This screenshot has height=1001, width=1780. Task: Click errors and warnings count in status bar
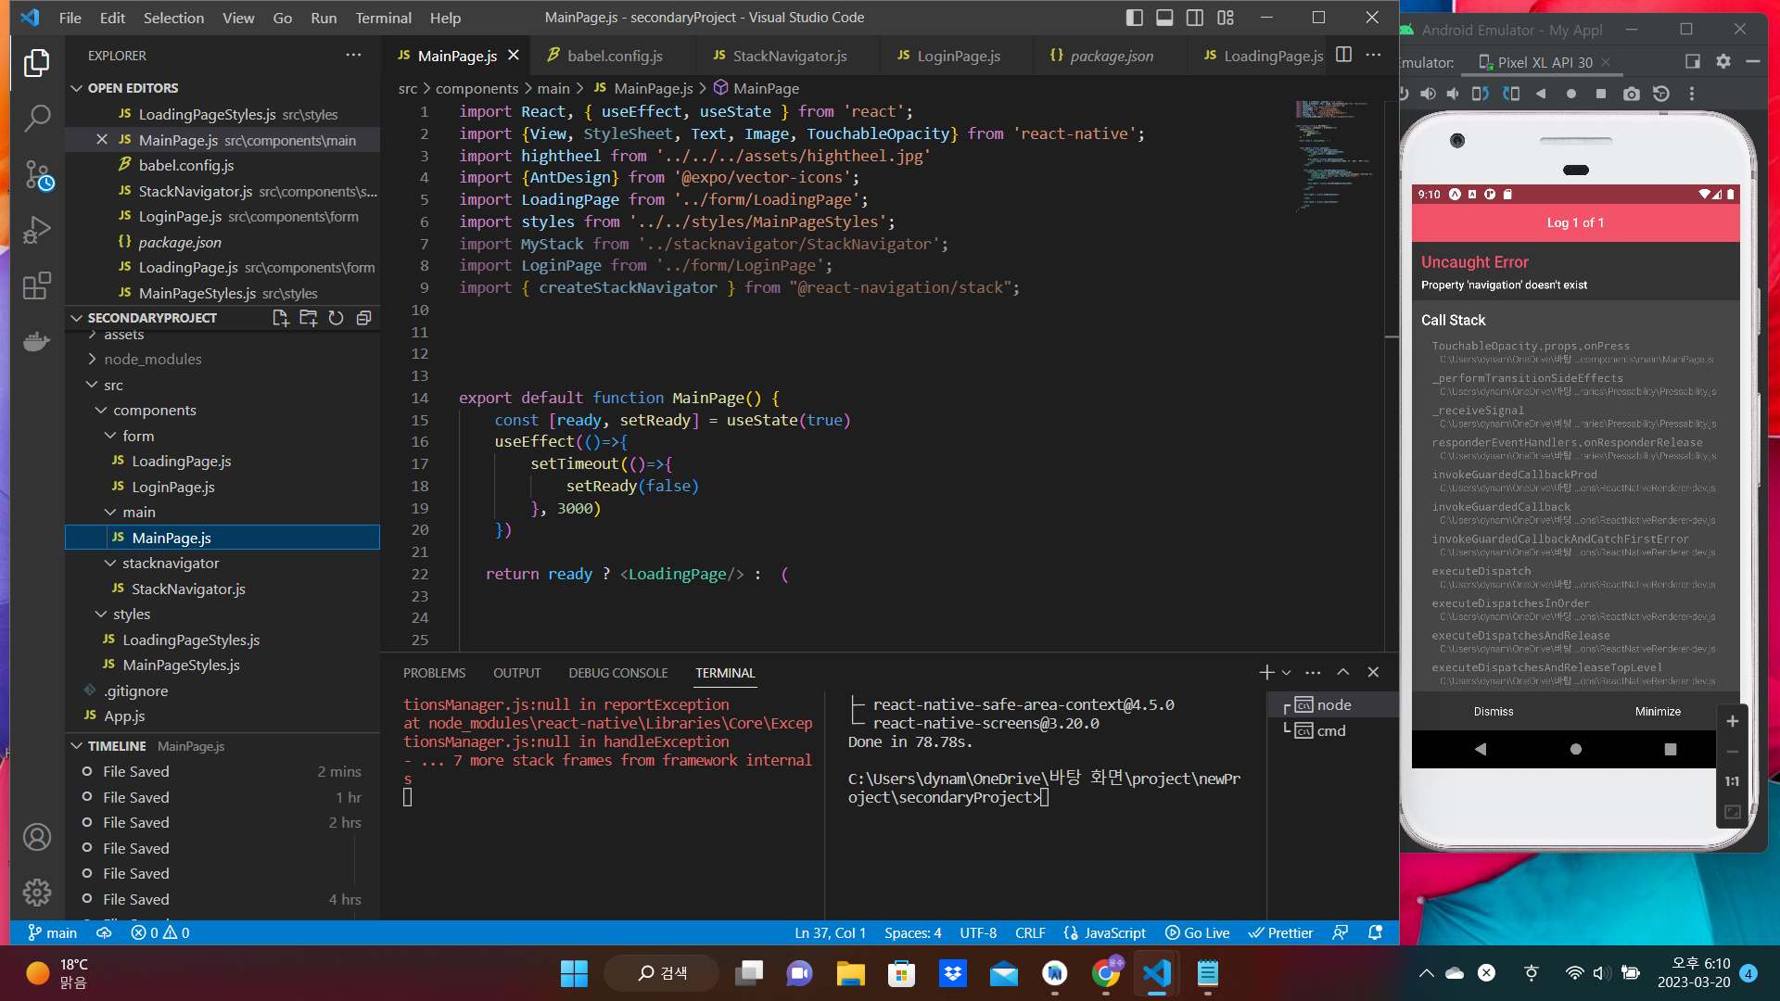click(160, 933)
